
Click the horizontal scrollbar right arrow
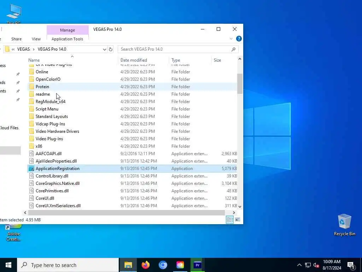tap(234, 212)
